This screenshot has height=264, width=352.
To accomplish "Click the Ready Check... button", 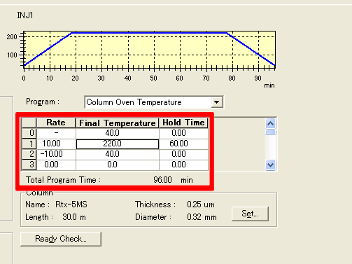I will pyautogui.click(x=61, y=239).
